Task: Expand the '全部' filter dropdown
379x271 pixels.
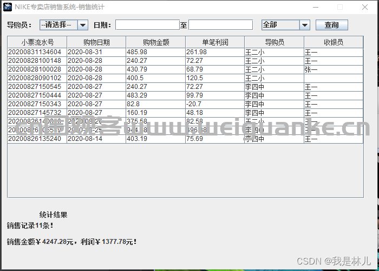Action: (x=286, y=25)
